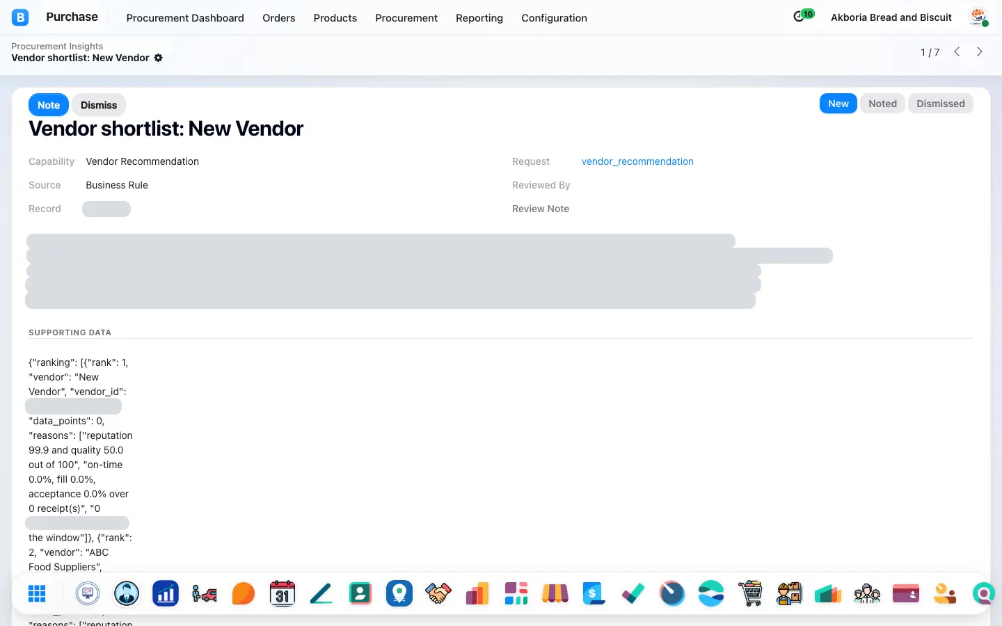Launch the striped awning shop app

[555, 593]
